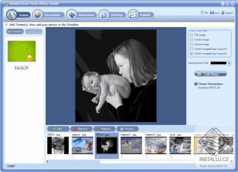Click the Family theme name label
238x172 pixels.
click(x=21, y=68)
